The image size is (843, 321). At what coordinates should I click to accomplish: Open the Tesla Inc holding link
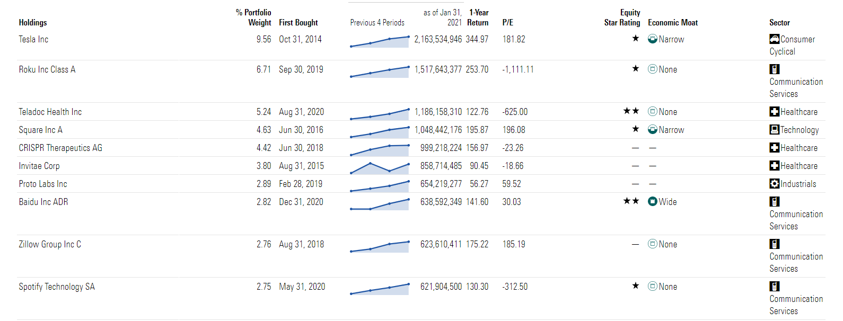[x=33, y=39]
